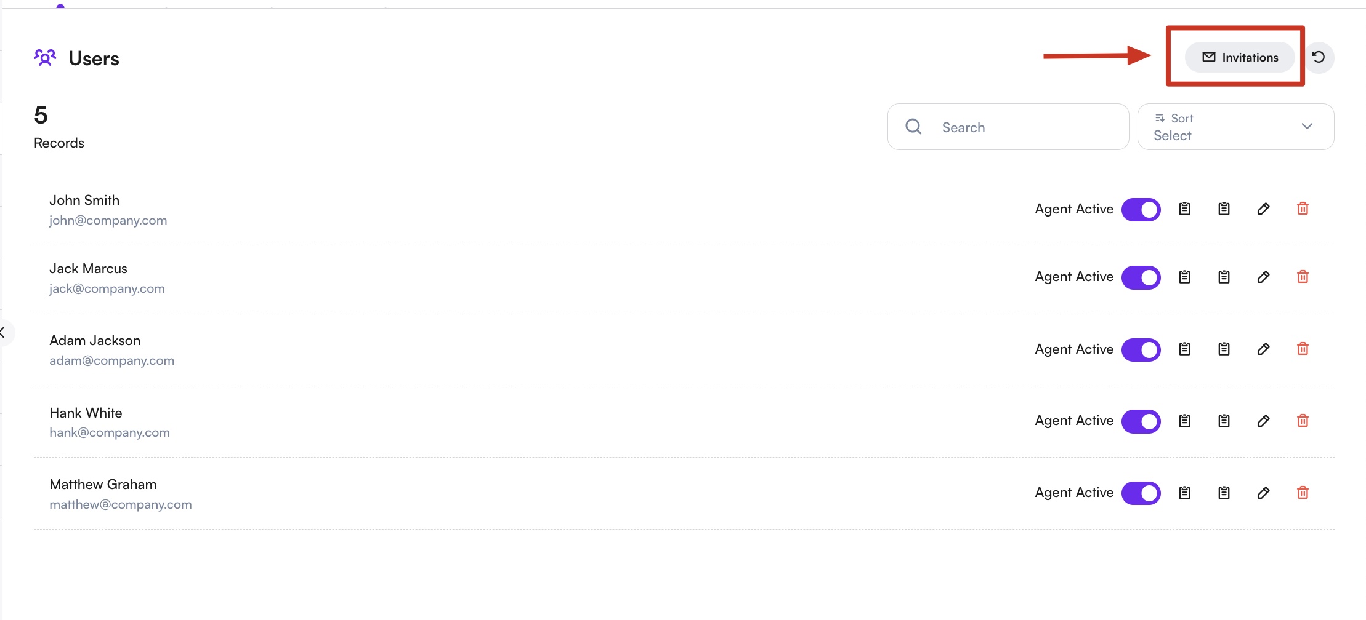Turn off Matthew Graham's Agent Active switch
Image resolution: width=1366 pixels, height=620 pixels.
point(1141,493)
